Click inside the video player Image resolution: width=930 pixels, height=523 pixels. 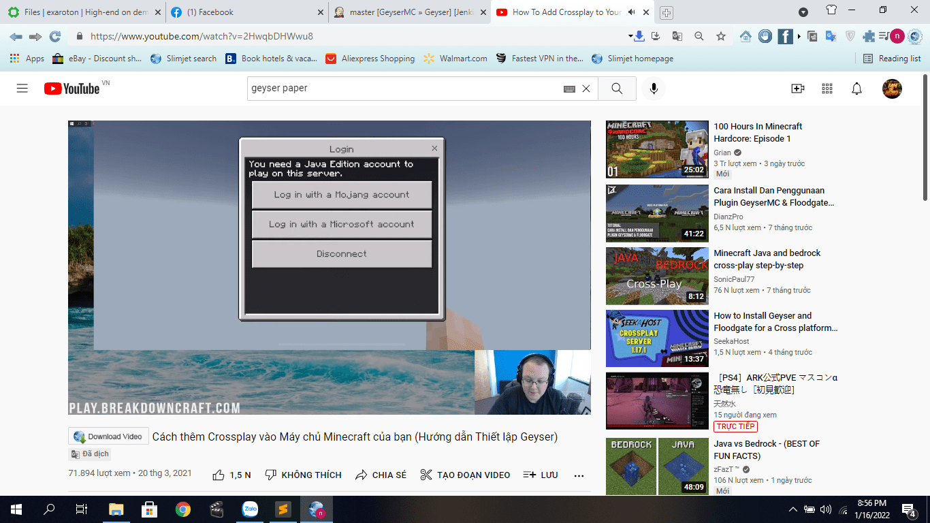point(330,268)
